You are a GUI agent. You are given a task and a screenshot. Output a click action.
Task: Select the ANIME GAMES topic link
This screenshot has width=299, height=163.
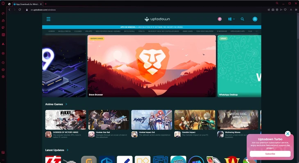pyautogui.click(x=188, y=31)
